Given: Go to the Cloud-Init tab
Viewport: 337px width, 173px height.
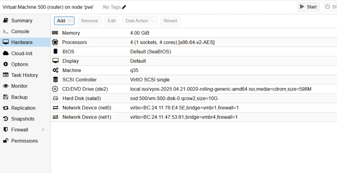Looking at the screenshot, I should 22,54.
